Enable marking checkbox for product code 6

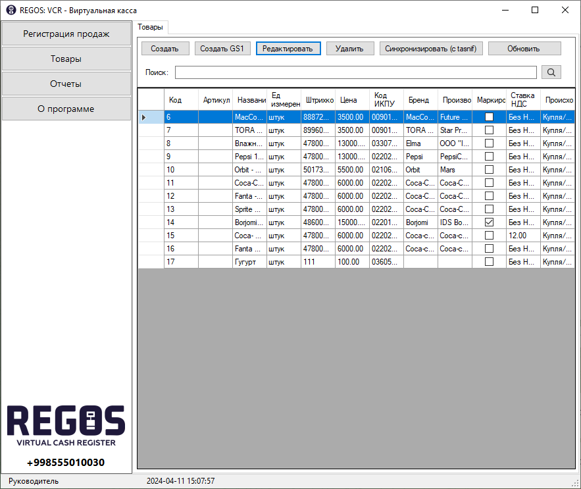489,117
